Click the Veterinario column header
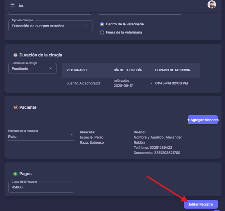This screenshot has width=225, height=211. [76, 70]
